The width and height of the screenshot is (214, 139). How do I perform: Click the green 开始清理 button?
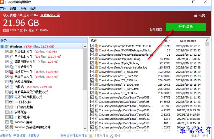[x=186, y=27]
